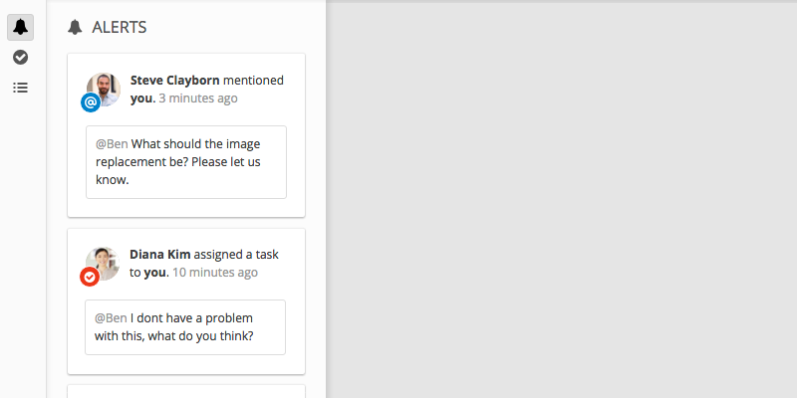Click the partially visible third alert card
The image size is (797, 398).
(x=186, y=391)
